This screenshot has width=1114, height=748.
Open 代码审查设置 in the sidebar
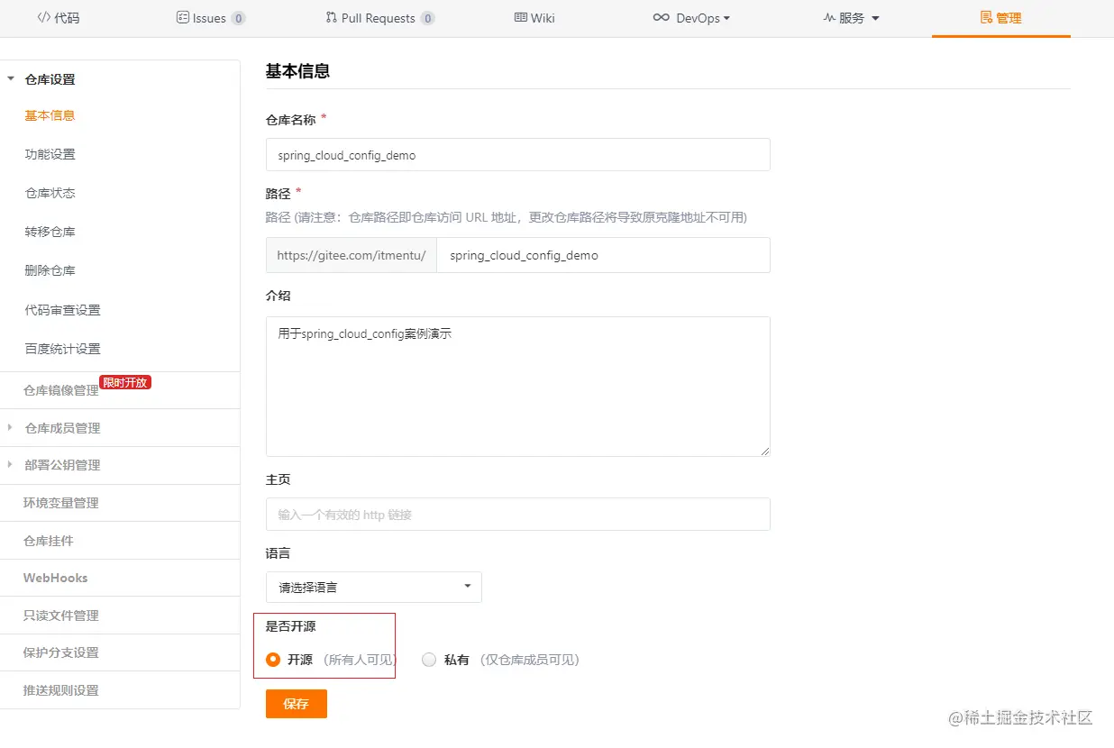click(x=62, y=310)
